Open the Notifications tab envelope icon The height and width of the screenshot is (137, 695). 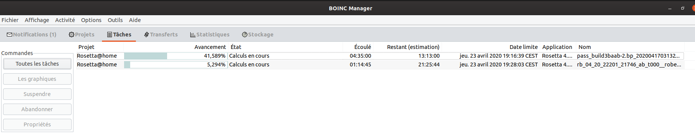[10, 35]
